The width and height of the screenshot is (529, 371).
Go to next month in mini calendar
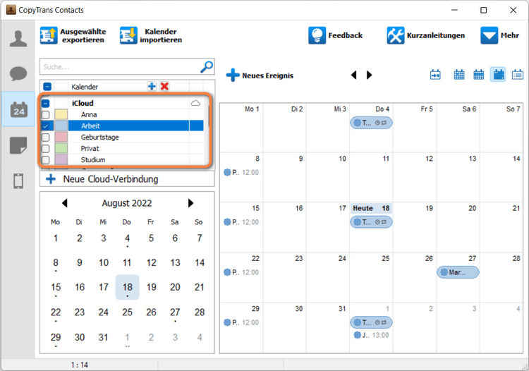(190, 203)
